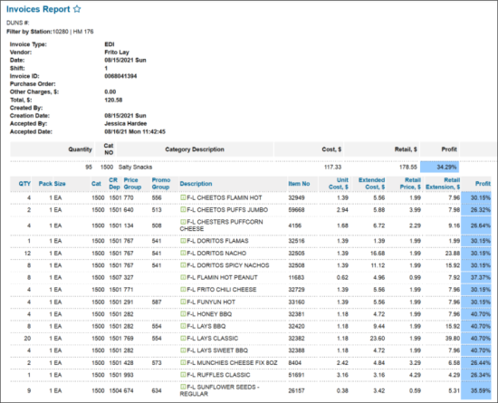Viewport: 498px width, 403px height.
Task: Select invoice ID 0068041394
Action: click(x=120, y=76)
